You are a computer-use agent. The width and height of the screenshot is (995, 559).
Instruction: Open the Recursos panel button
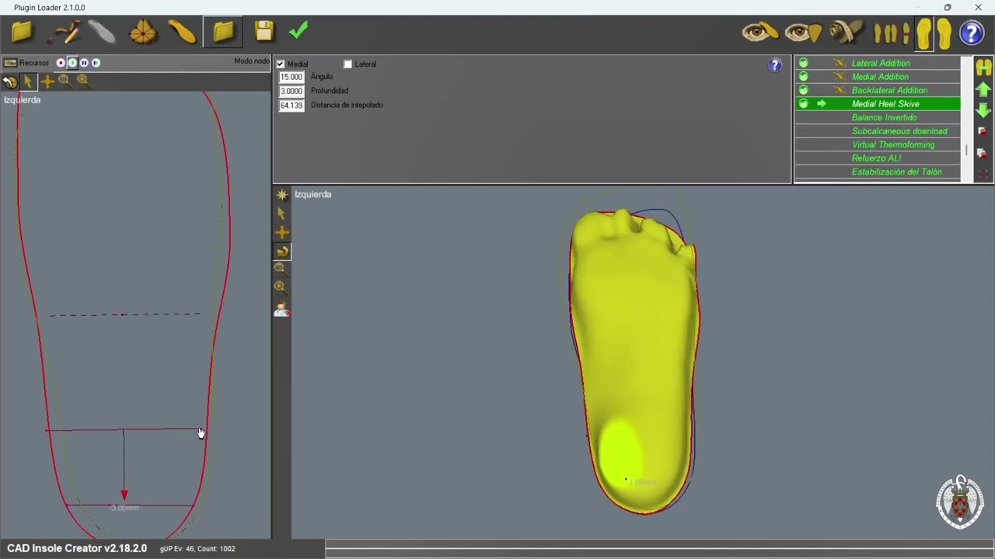coord(26,63)
